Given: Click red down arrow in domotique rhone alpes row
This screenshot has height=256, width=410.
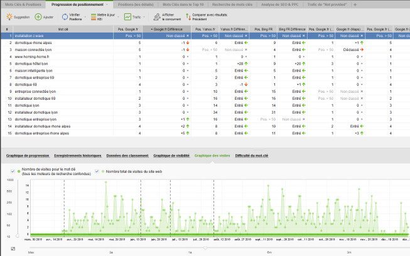Looking at the screenshot, I should (x=188, y=43).
